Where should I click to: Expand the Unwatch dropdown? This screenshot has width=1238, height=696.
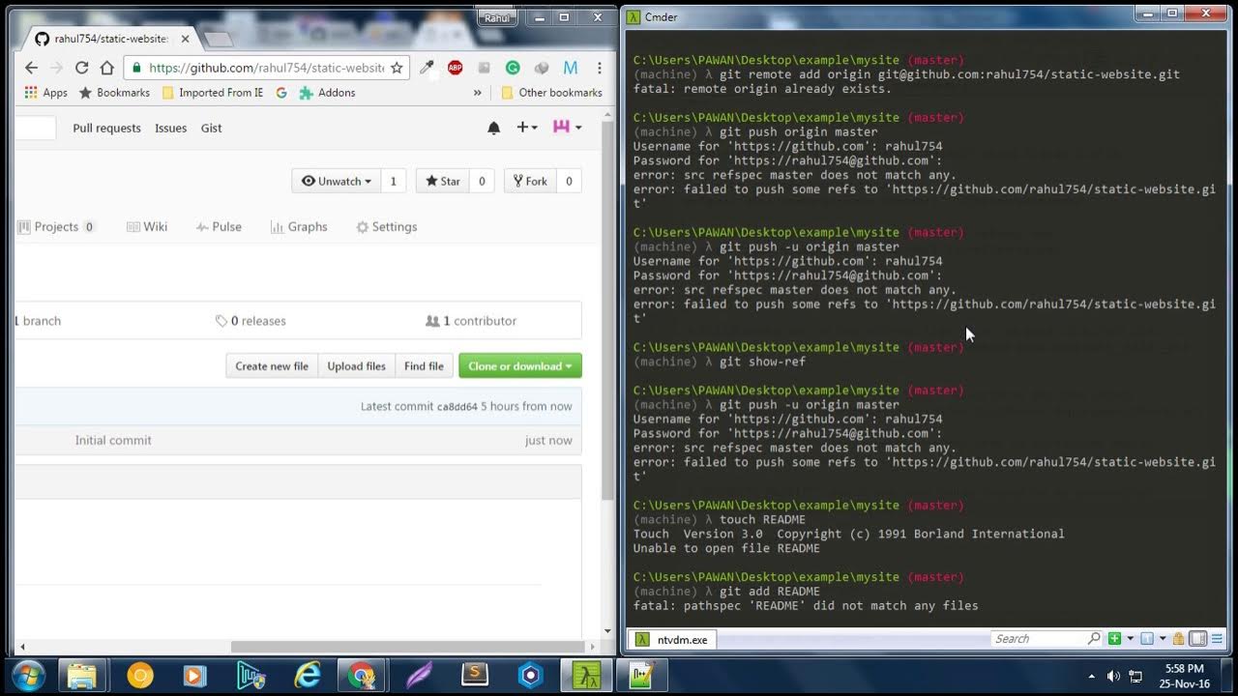coord(336,181)
